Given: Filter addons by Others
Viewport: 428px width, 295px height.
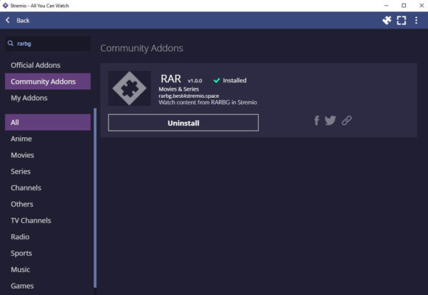Looking at the screenshot, I should (x=48, y=204).
